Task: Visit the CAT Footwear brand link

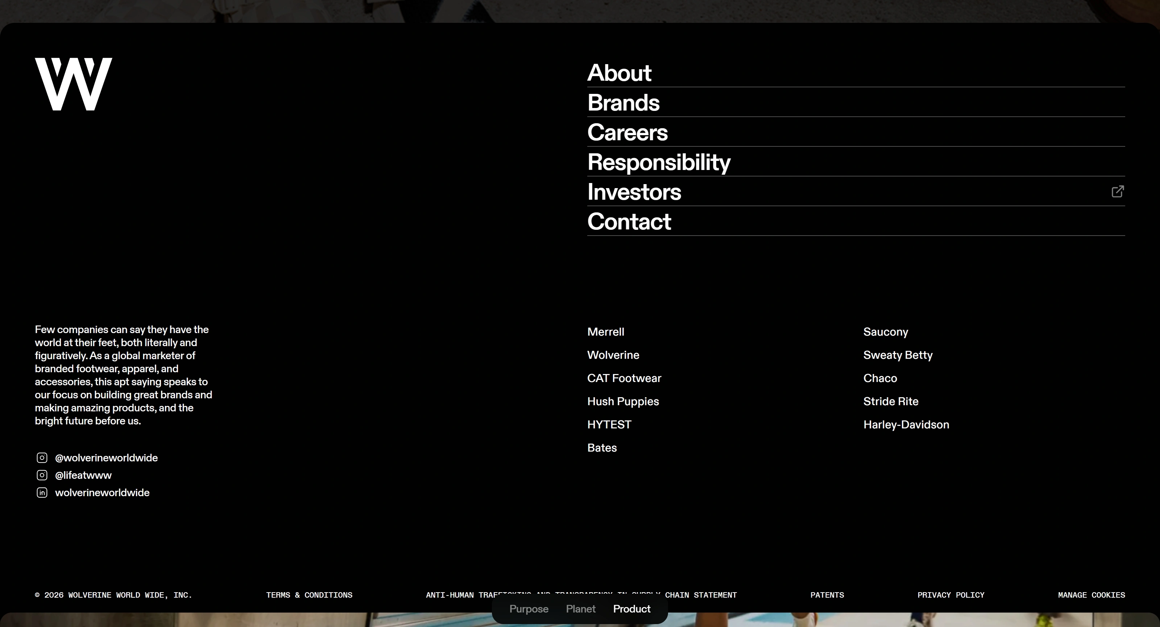Action: click(624, 378)
